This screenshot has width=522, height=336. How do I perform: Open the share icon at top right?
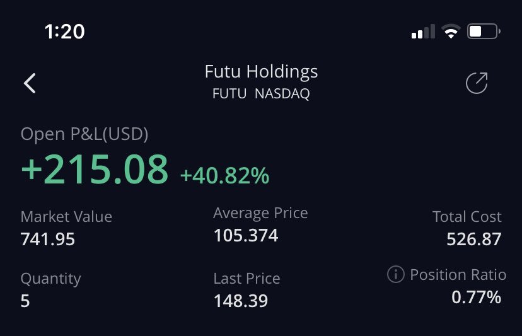pos(477,83)
